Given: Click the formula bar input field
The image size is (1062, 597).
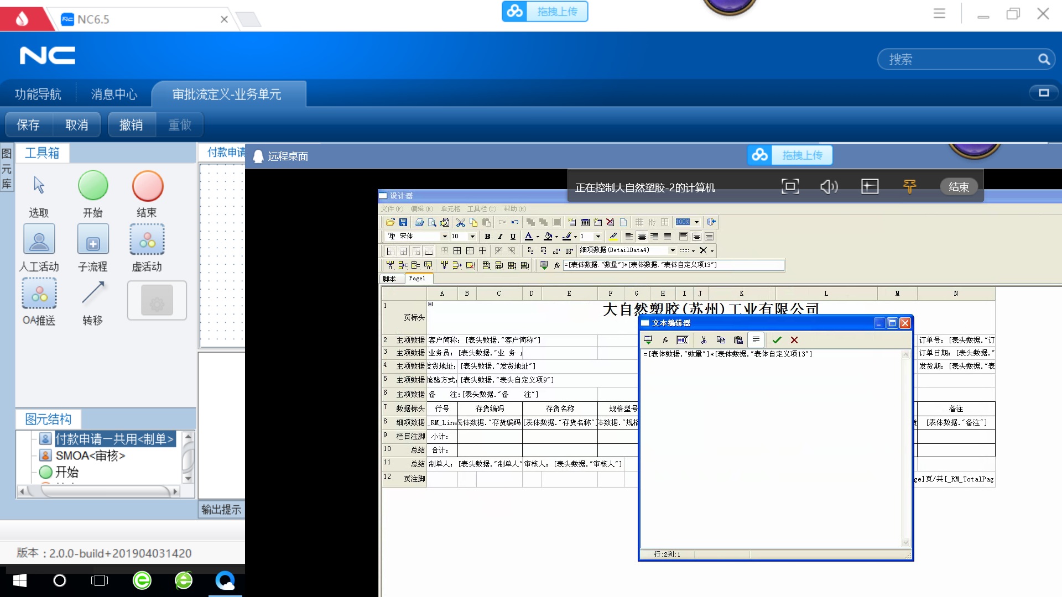Looking at the screenshot, I should 673,265.
